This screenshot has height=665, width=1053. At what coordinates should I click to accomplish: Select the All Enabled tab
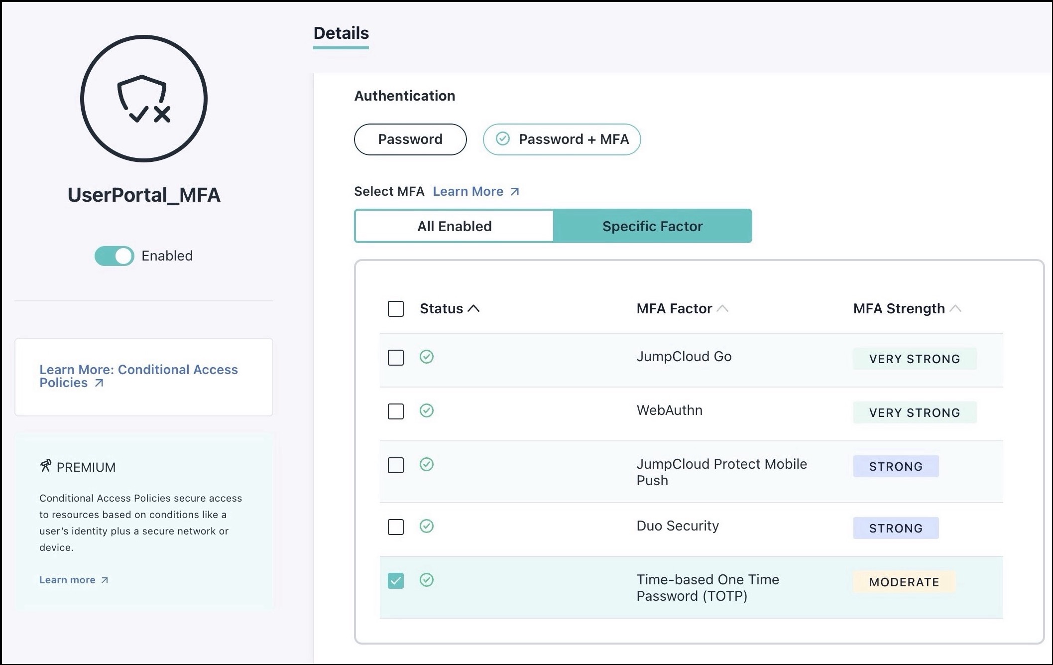coord(454,226)
